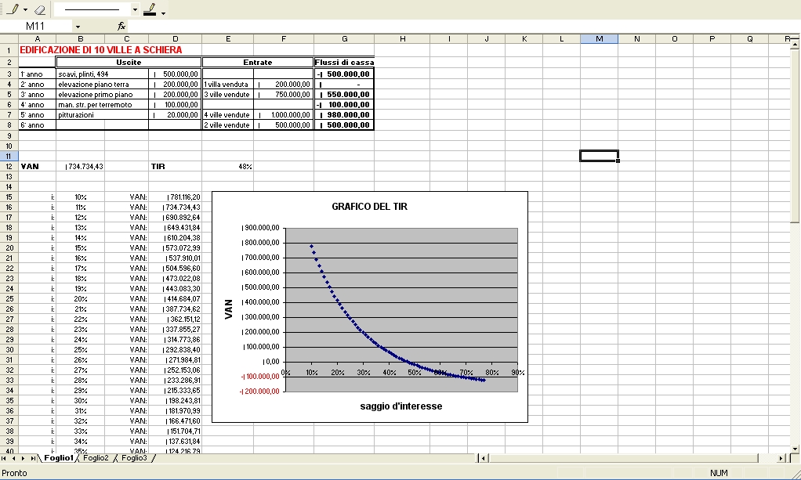Select column M header
Image resolution: width=801 pixels, height=480 pixels.
(x=599, y=38)
